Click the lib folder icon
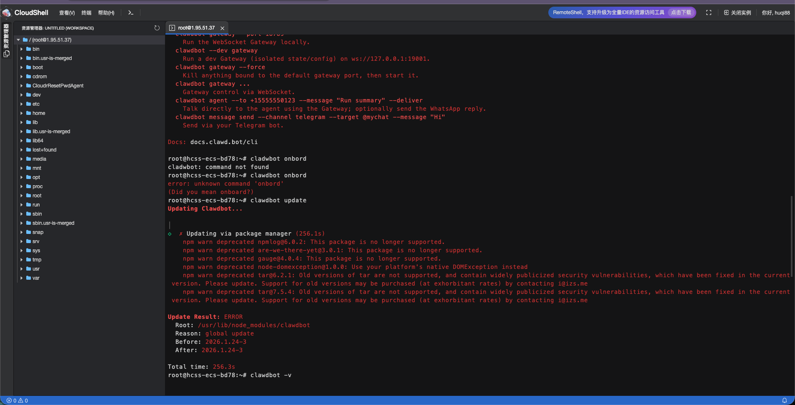795x405 pixels. click(x=29, y=122)
